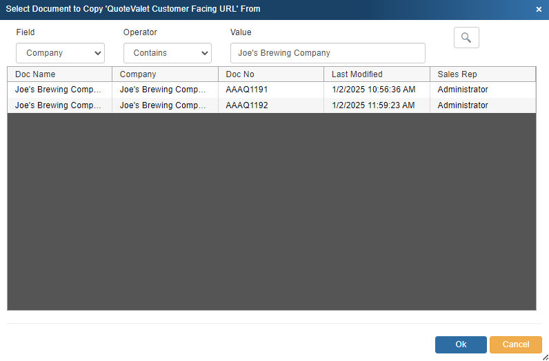Screen dimensions: 549x361
Task: Click the Company column header
Action: click(x=165, y=74)
